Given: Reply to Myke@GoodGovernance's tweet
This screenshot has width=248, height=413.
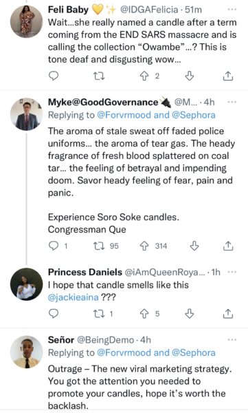Looking at the screenshot, I should click(x=54, y=246).
